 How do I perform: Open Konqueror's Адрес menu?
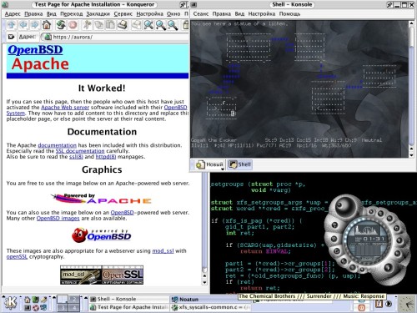(x=13, y=14)
